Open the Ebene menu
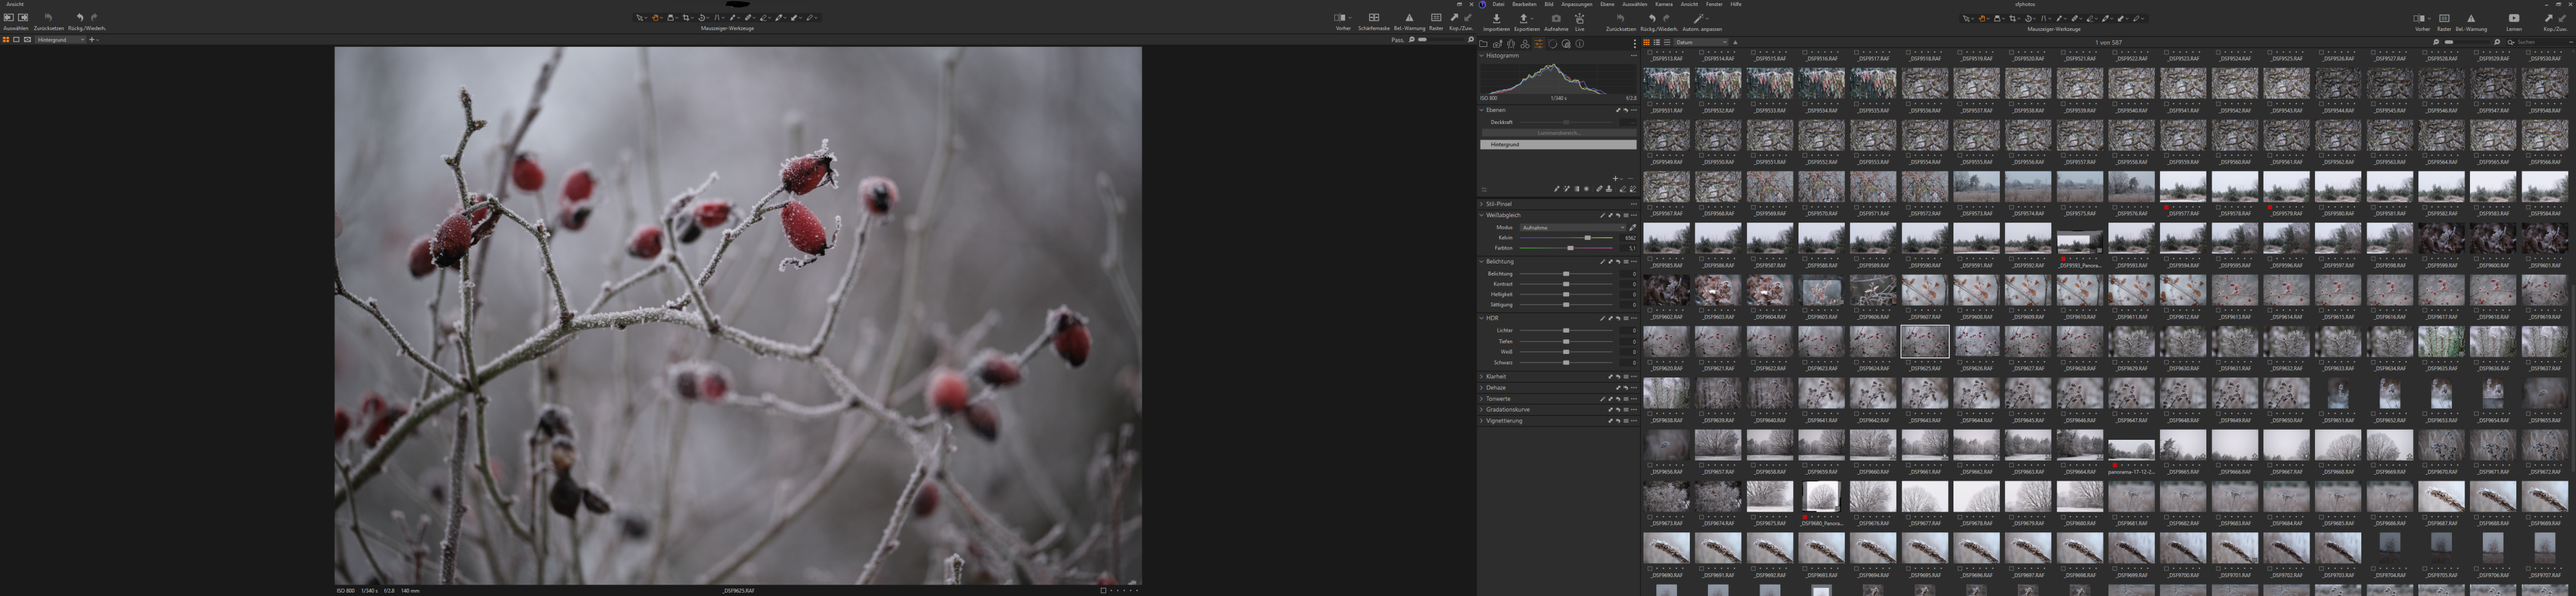The width and height of the screenshot is (2576, 596). (1608, 4)
